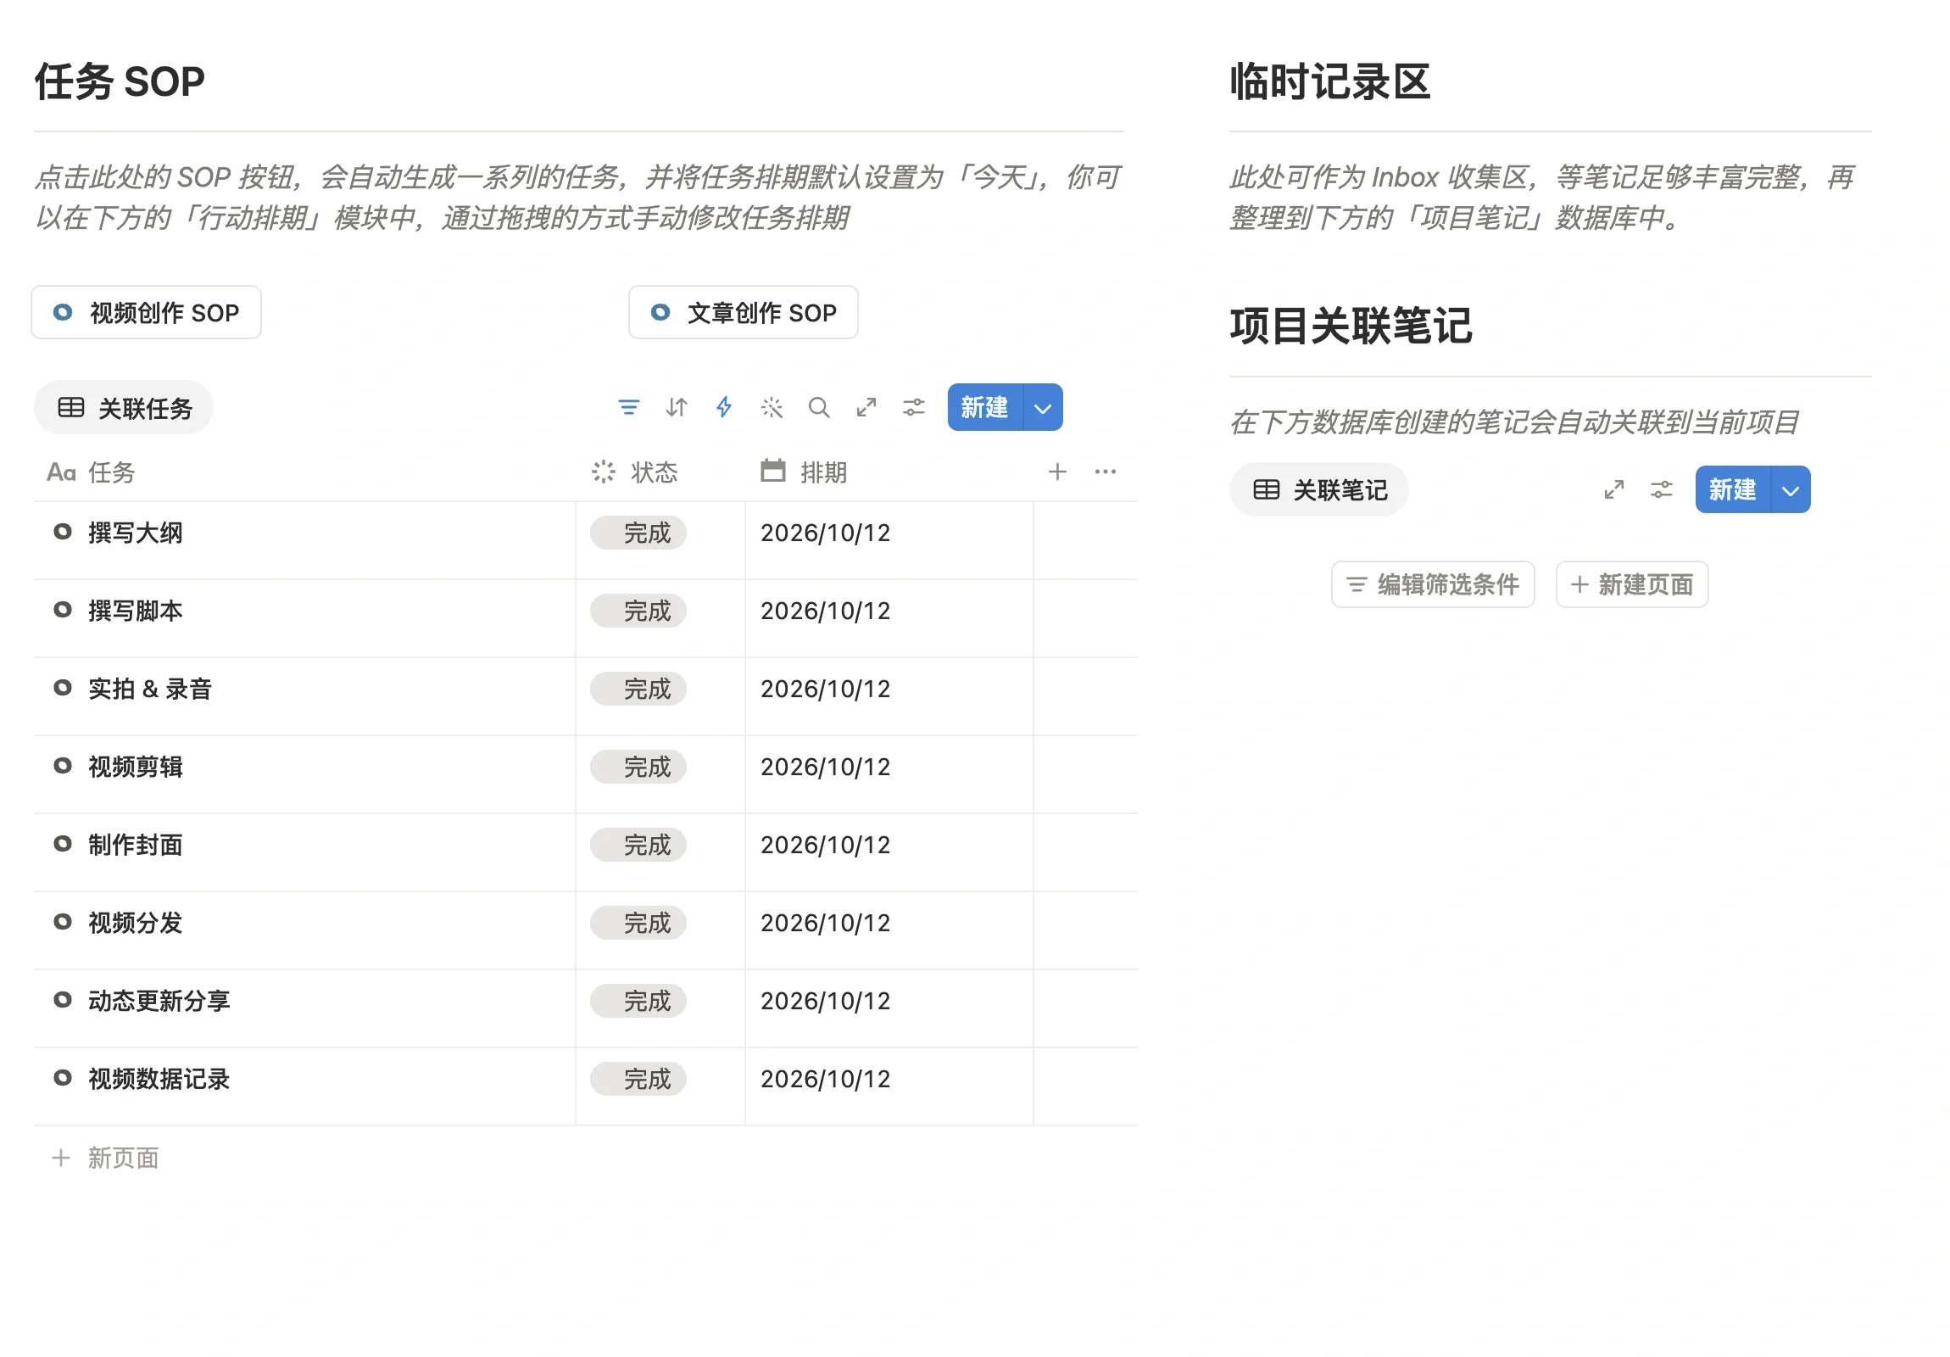Add a row via 新页面
Image resolution: width=1950 pixels, height=1357 pixels.
105,1159
